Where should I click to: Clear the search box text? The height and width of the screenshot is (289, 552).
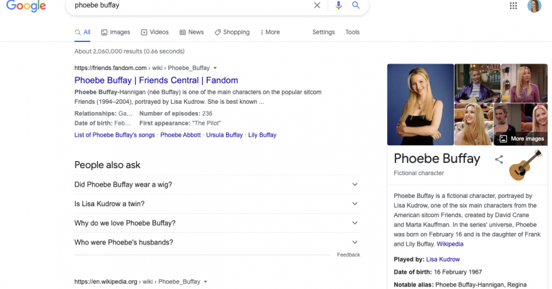tap(317, 5)
